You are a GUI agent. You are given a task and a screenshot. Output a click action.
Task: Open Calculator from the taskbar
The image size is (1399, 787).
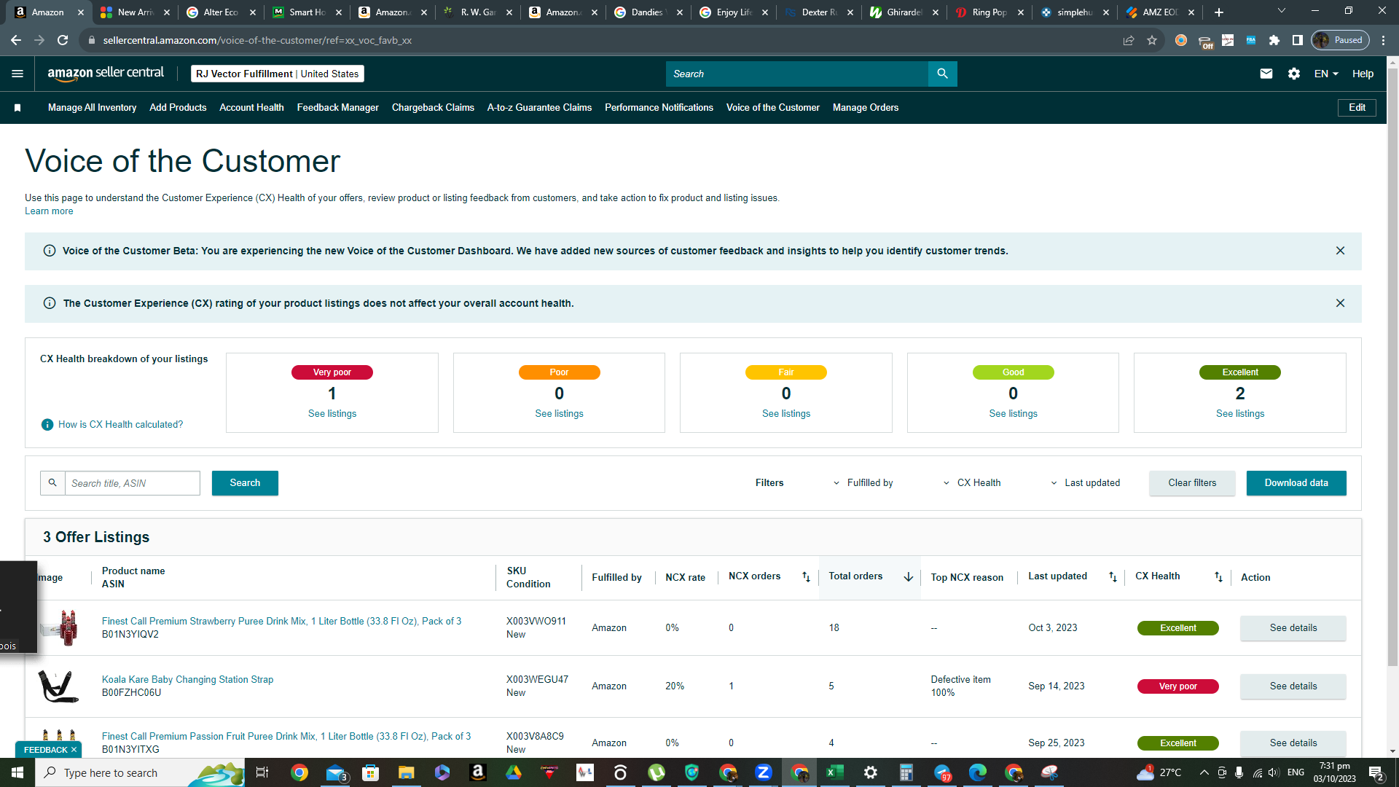click(906, 772)
